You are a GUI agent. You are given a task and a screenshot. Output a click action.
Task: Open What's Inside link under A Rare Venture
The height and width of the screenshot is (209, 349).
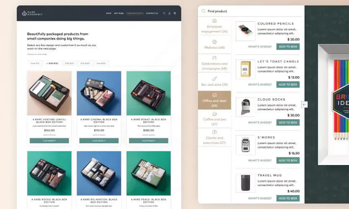(49, 135)
